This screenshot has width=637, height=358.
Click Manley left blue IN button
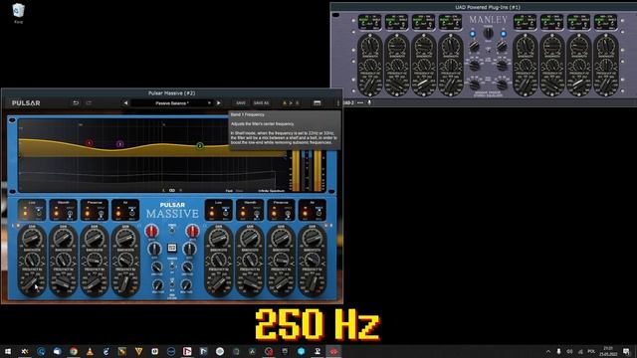[473, 34]
